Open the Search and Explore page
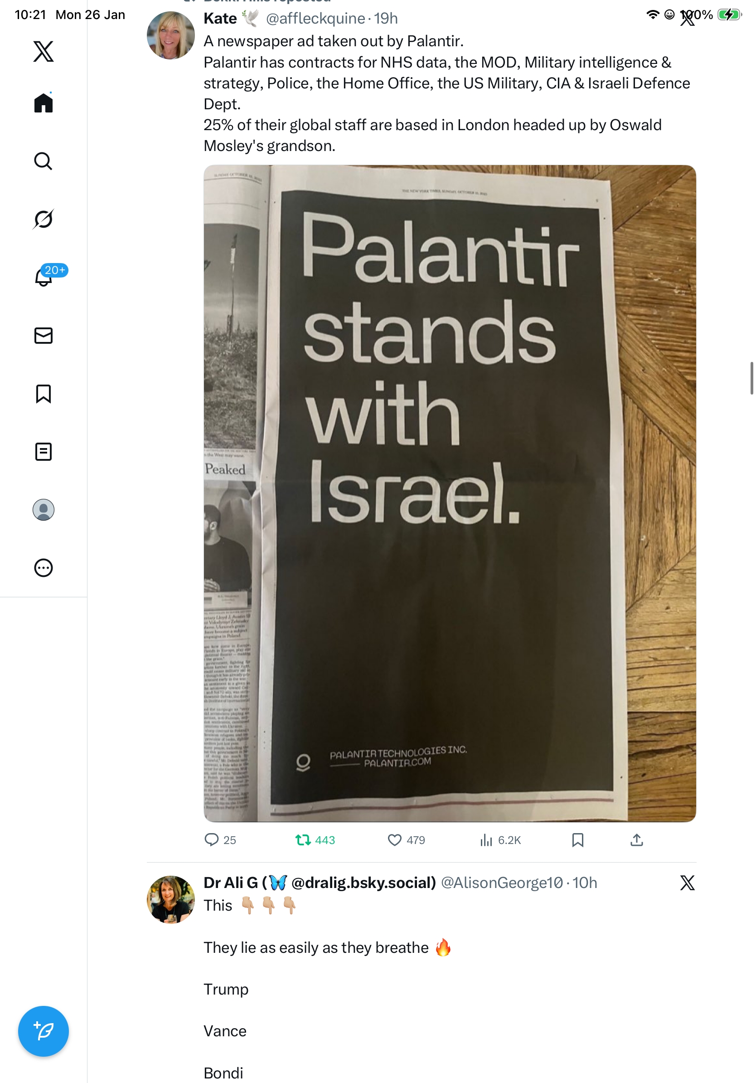 44,161
